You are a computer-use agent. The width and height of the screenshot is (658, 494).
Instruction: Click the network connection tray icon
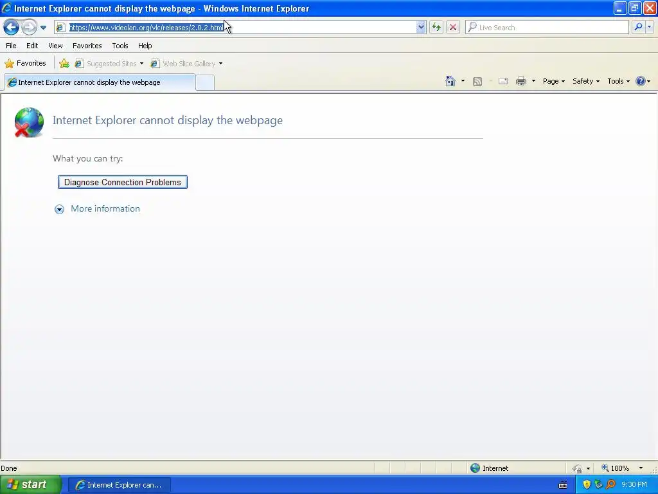point(598,485)
